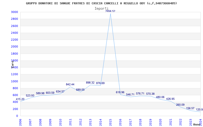Select year 2014 on the x-axis

pyautogui.click(x=100, y=122)
